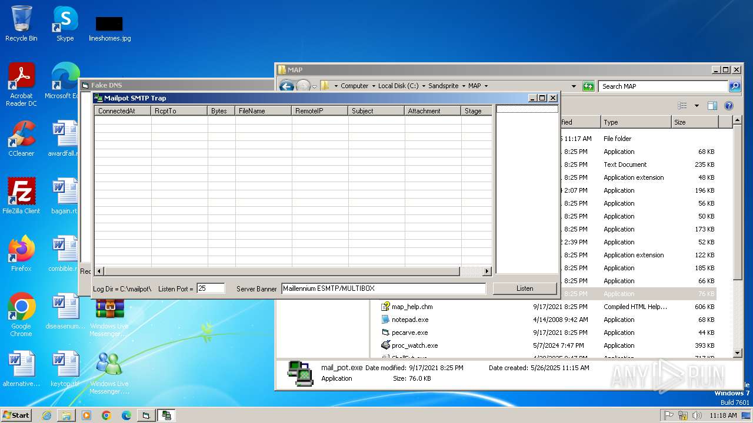Switch to Mailpot taskbar button
The image size is (753, 423).
pyautogui.click(x=166, y=415)
